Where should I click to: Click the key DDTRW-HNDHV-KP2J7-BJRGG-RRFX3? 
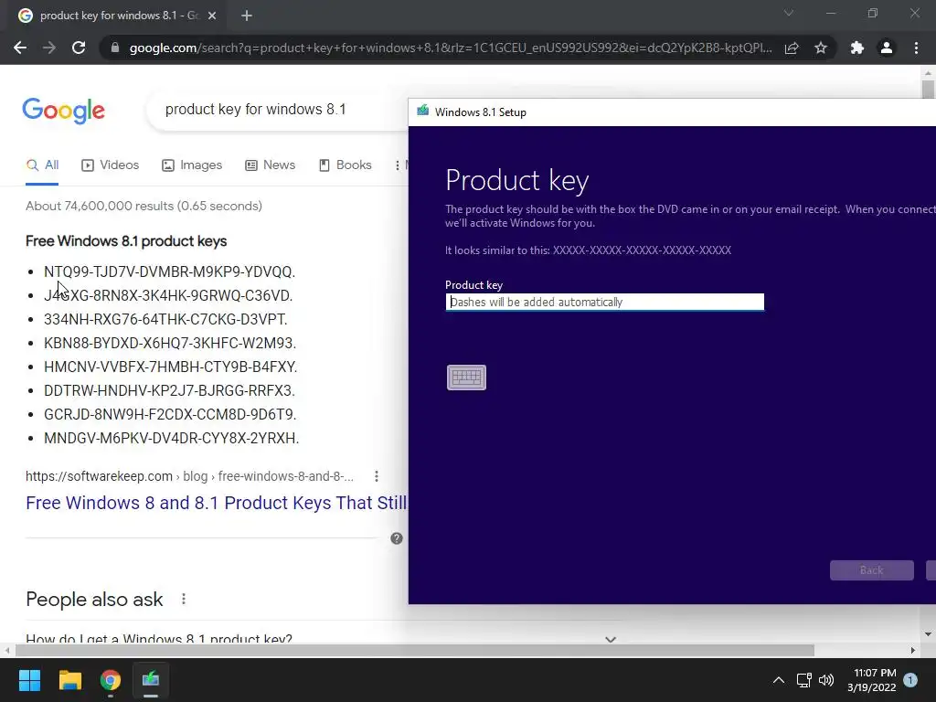click(169, 391)
